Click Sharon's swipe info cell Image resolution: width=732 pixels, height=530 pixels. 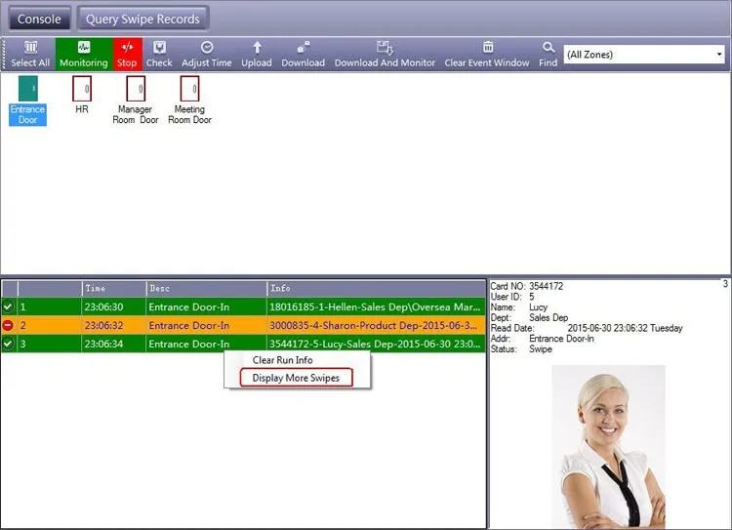coord(377,325)
